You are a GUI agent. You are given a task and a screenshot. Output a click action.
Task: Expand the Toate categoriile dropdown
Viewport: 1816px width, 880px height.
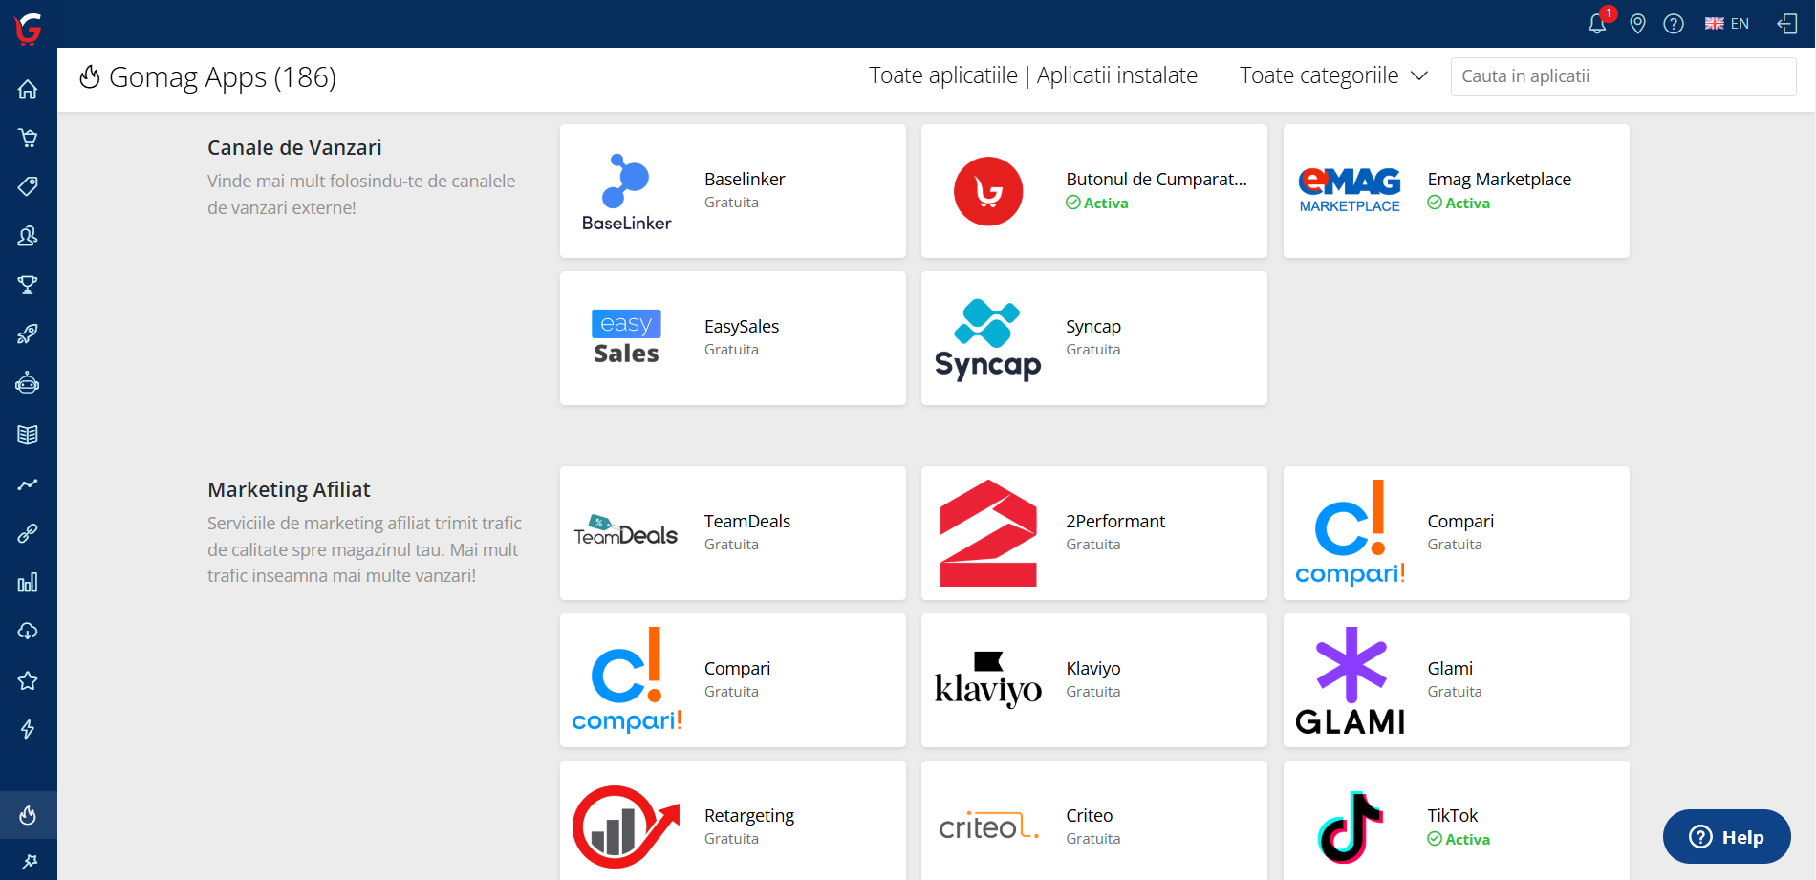pyautogui.click(x=1333, y=75)
